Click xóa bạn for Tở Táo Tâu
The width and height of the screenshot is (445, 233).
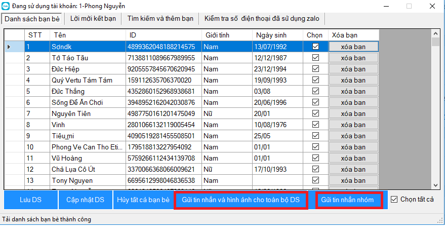tap(353, 58)
